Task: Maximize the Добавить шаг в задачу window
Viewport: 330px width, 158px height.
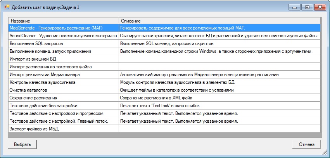Action: click(x=307, y=7)
